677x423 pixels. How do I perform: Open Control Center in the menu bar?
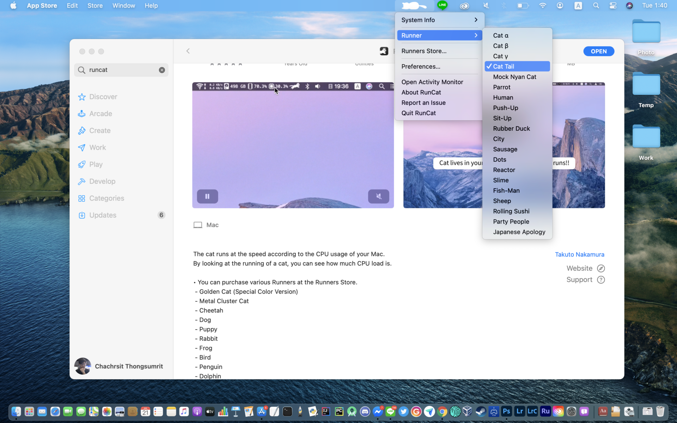click(x=613, y=6)
